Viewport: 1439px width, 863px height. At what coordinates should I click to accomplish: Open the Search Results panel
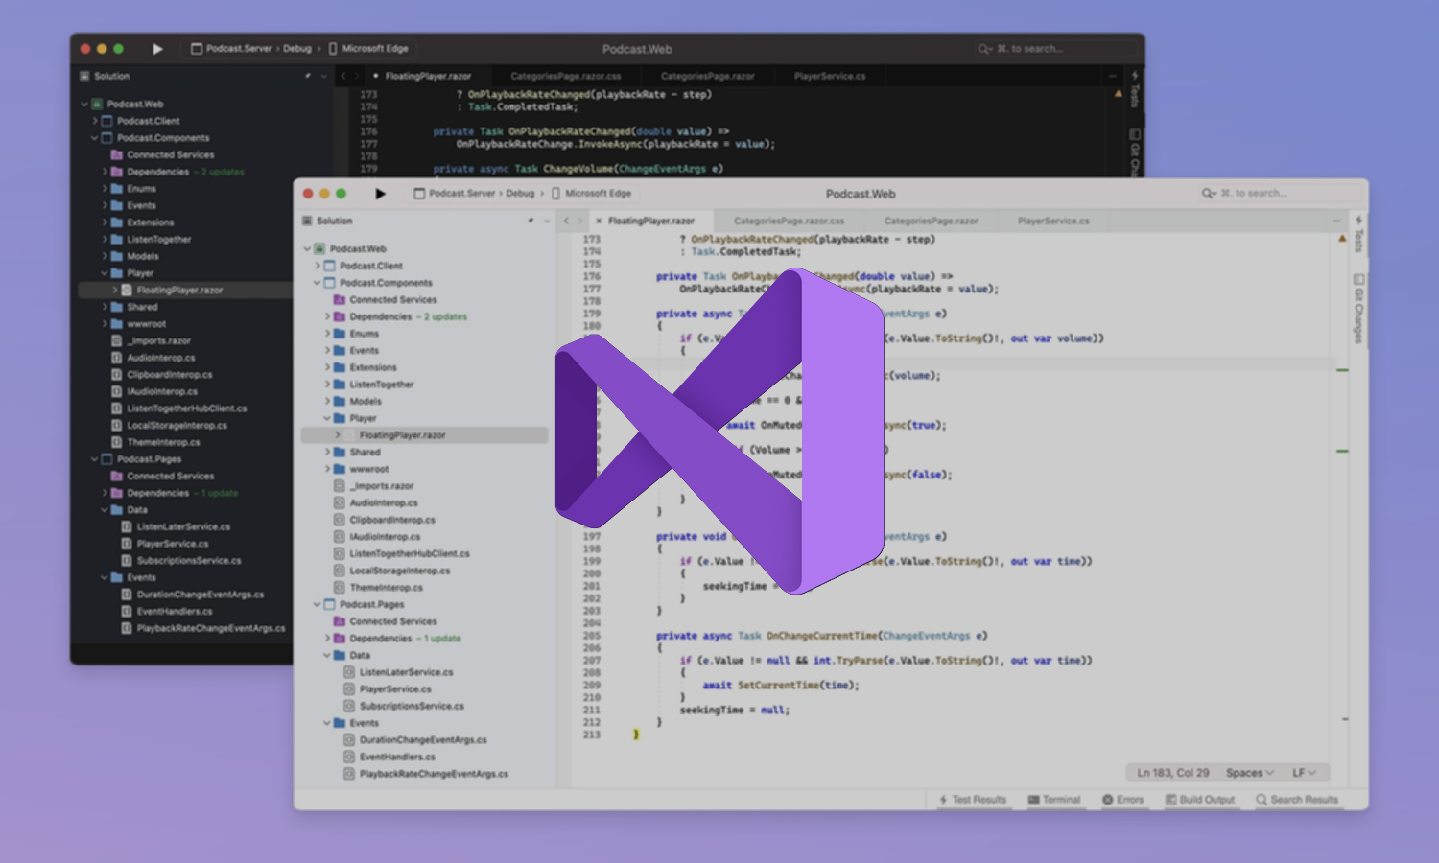1297,799
